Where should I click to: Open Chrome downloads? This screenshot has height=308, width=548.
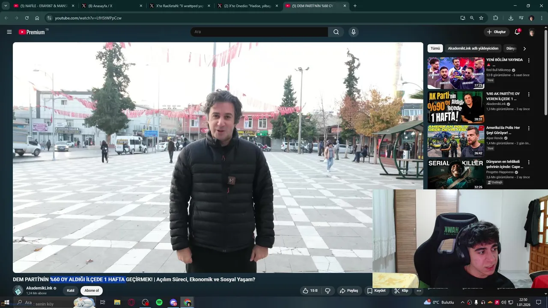click(x=511, y=18)
